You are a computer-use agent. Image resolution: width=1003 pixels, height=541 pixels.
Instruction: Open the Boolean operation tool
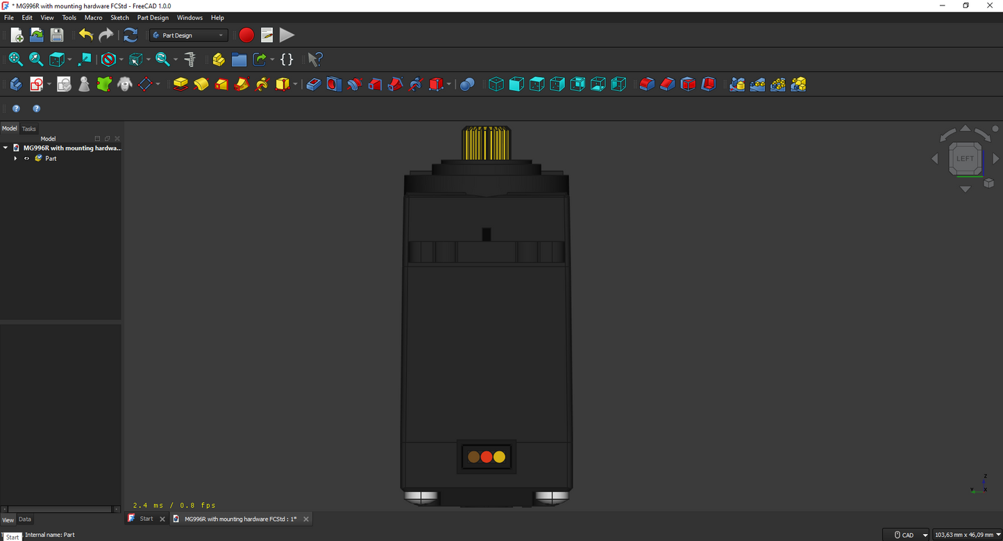click(467, 84)
